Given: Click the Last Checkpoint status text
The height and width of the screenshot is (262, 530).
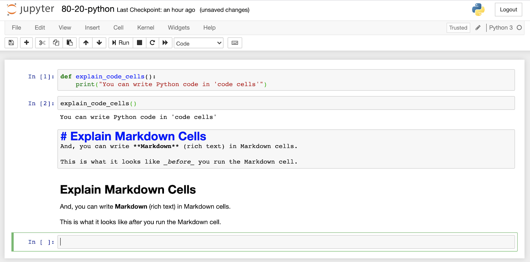Looking at the screenshot, I should tap(156, 10).
